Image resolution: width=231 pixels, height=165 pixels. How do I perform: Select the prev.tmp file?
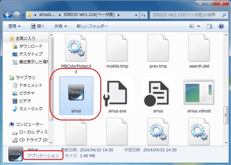(x=158, y=51)
